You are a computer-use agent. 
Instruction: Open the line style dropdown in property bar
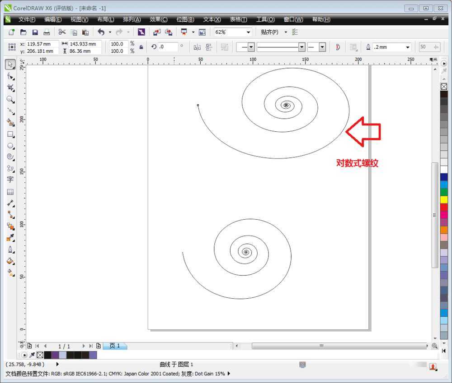(x=301, y=46)
